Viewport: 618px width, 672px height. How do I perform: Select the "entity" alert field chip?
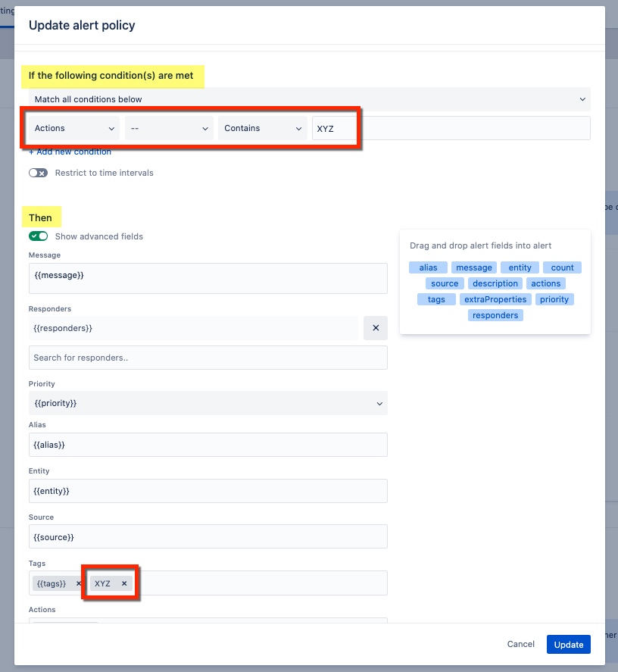click(520, 267)
